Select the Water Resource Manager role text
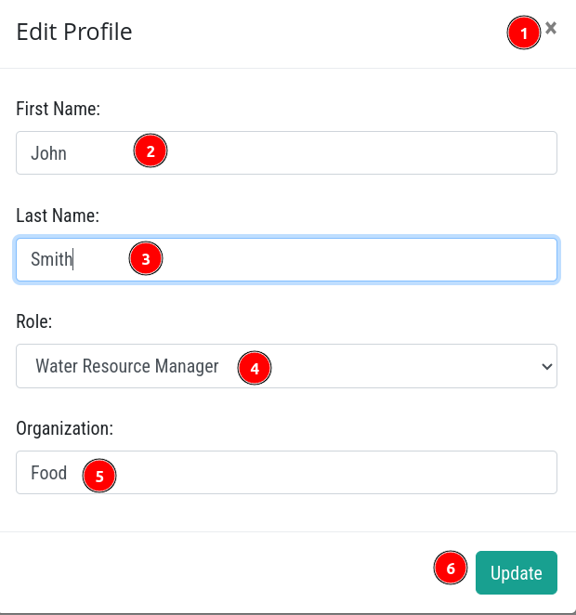 point(127,366)
